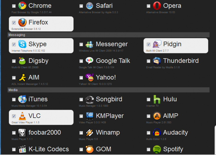Tick the Hulu checkbox
Image resolution: width=216 pixels, height=155 pixels.
click(x=148, y=100)
